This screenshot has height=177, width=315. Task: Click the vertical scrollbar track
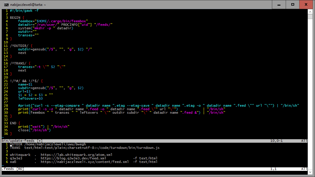click(310, 88)
